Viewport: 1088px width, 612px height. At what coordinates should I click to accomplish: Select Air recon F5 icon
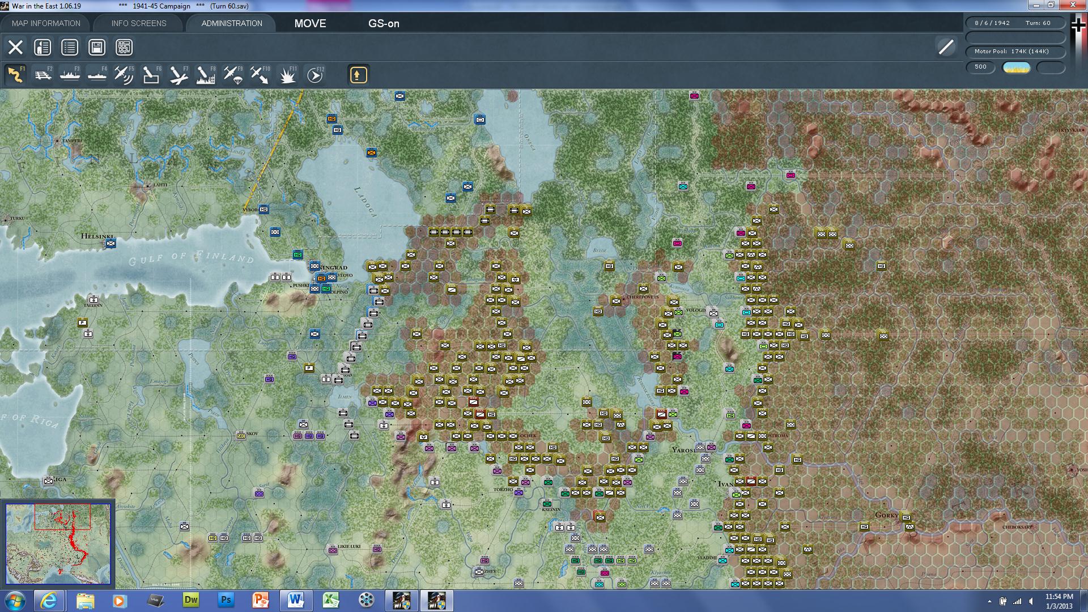124,75
